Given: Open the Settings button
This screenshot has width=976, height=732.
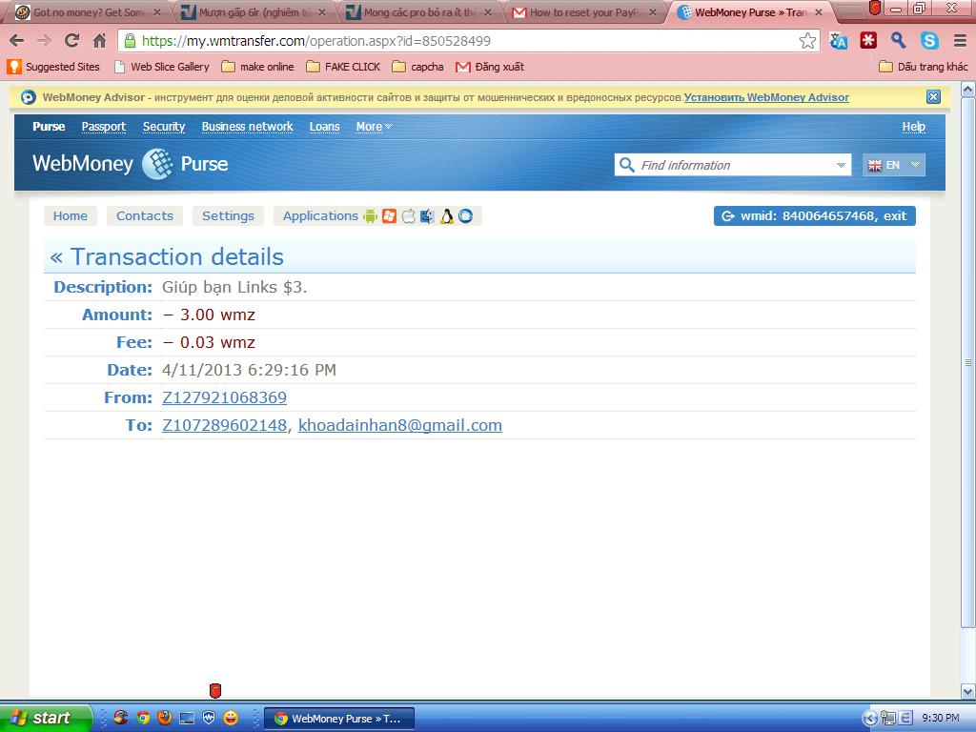Looking at the screenshot, I should click(x=228, y=216).
